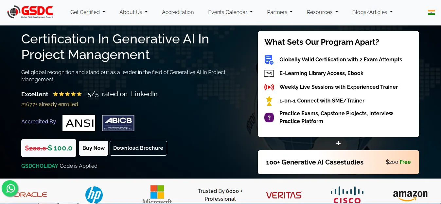Click the 'rated on LinkedIn' text

click(130, 94)
